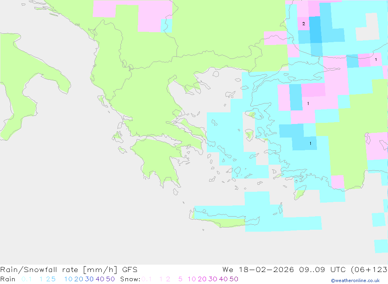Screen dimensions: 388x284
Task: Select snow legend value 20
Action: pos(202,279)
